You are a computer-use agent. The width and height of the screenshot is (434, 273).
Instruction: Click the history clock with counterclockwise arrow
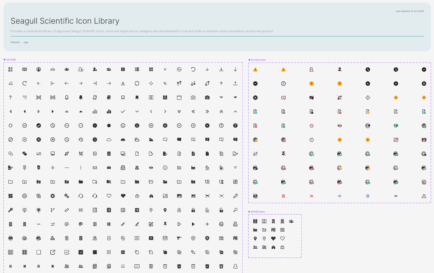point(81,140)
